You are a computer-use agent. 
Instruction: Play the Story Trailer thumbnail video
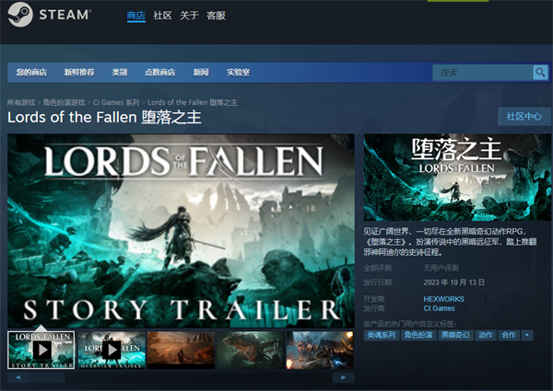(x=41, y=350)
